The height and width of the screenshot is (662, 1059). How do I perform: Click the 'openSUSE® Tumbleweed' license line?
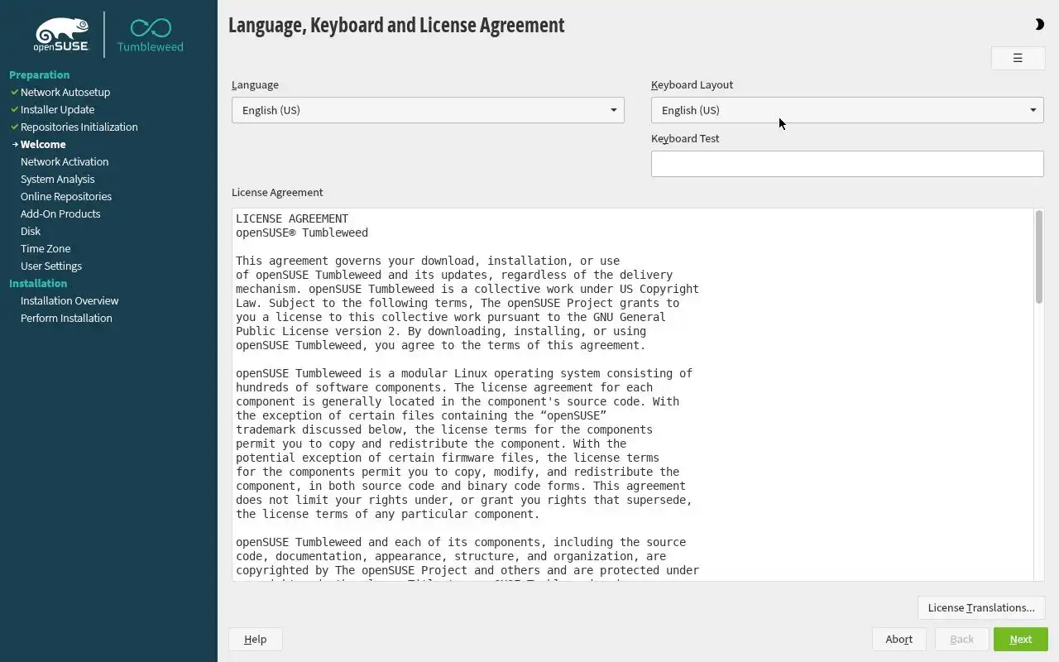pyautogui.click(x=302, y=233)
